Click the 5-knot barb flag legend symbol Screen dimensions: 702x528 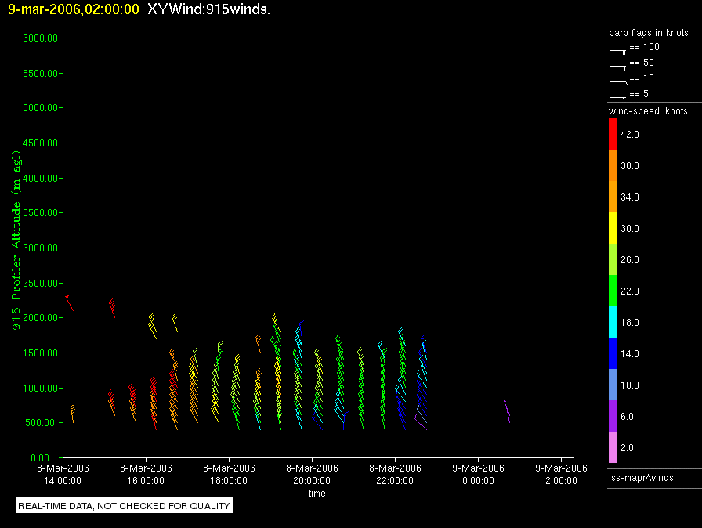[617, 96]
